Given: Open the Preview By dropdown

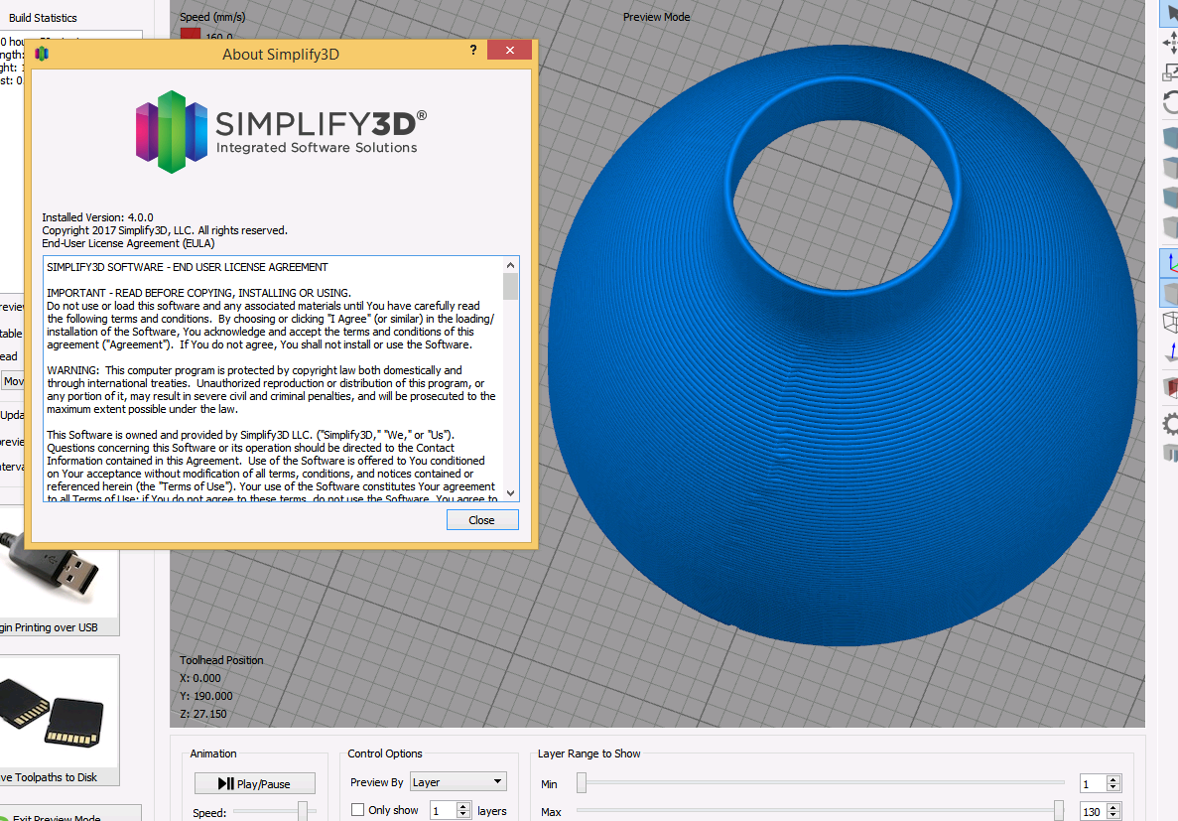Looking at the screenshot, I should click(x=458, y=782).
